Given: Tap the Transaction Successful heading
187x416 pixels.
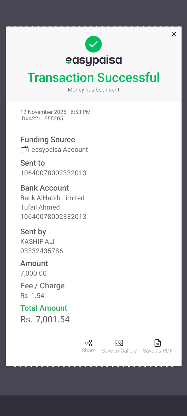Looking at the screenshot, I should 94,77.
